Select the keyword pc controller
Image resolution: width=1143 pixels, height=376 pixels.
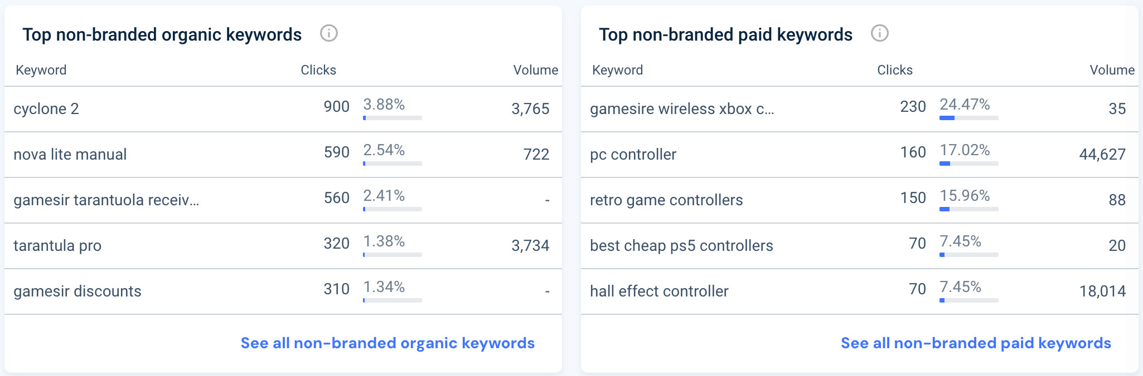633,154
